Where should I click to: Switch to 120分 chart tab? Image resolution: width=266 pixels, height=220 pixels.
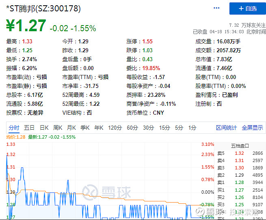tap(115, 128)
